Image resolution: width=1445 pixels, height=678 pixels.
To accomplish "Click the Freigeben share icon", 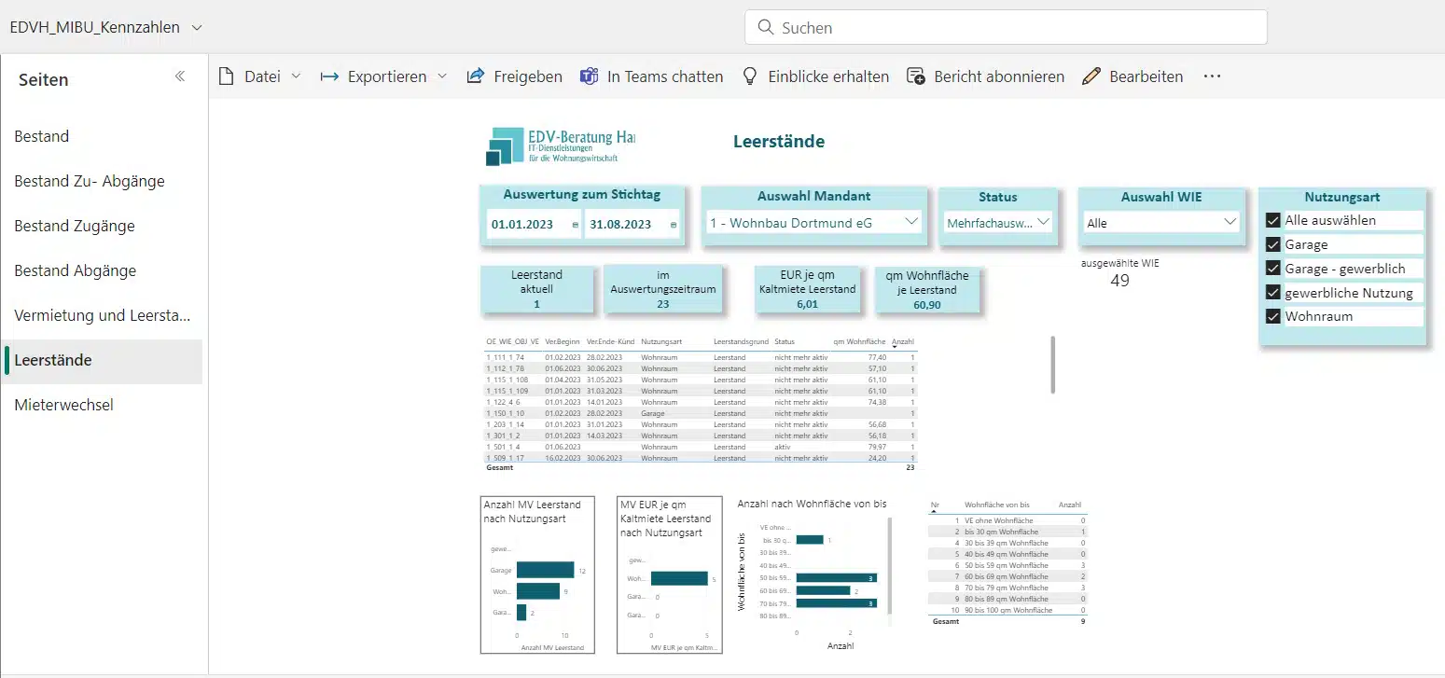I will pyautogui.click(x=476, y=76).
